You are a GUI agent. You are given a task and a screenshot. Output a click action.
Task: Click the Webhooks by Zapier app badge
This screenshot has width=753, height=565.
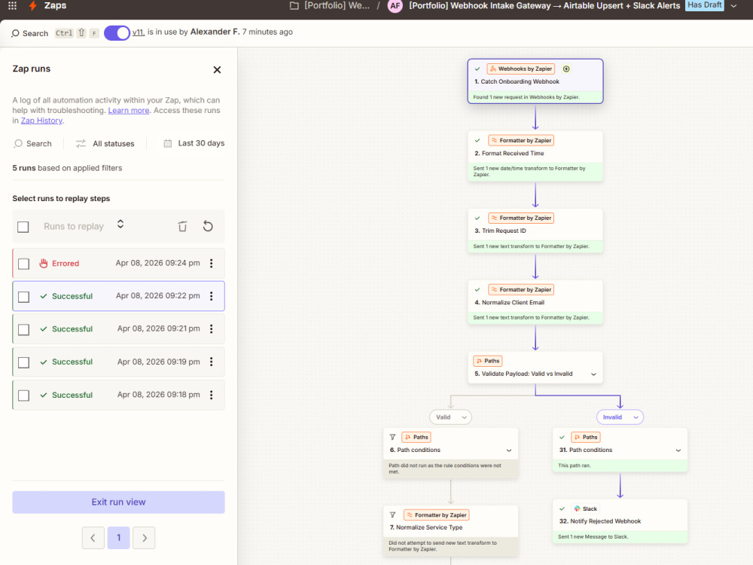pos(521,69)
